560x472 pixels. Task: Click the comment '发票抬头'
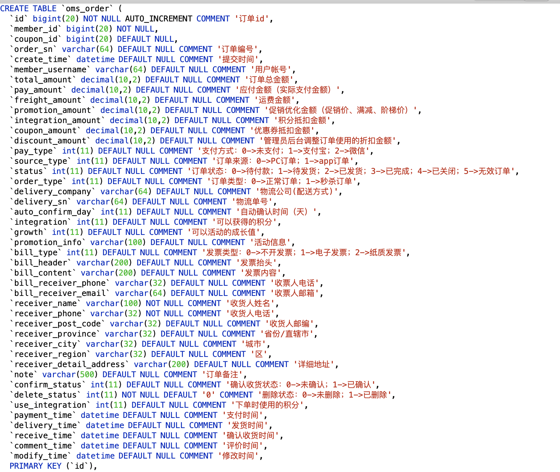(x=257, y=263)
